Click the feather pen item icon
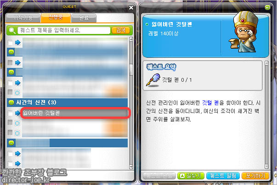 pyautogui.click(x=153, y=80)
